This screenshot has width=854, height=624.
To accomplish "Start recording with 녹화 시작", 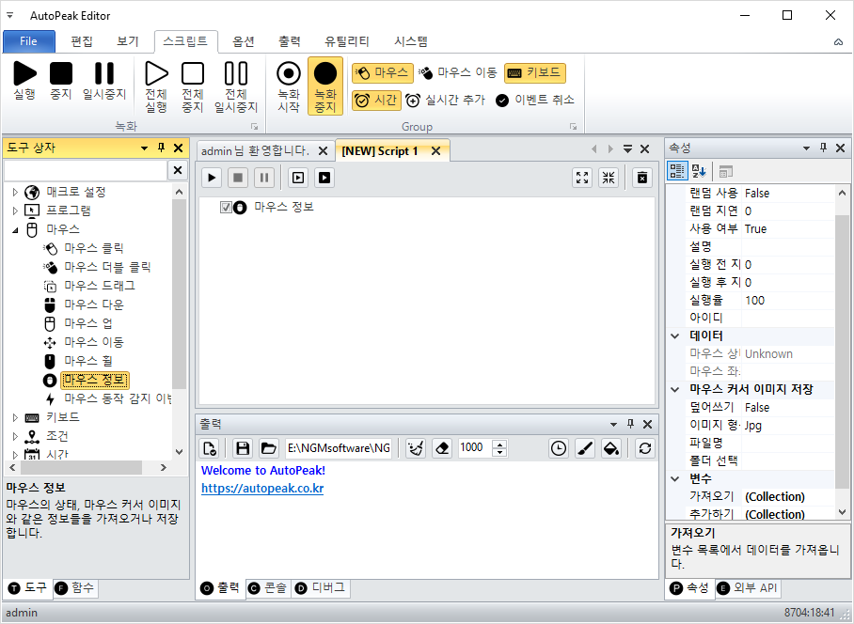I will point(289,86).
